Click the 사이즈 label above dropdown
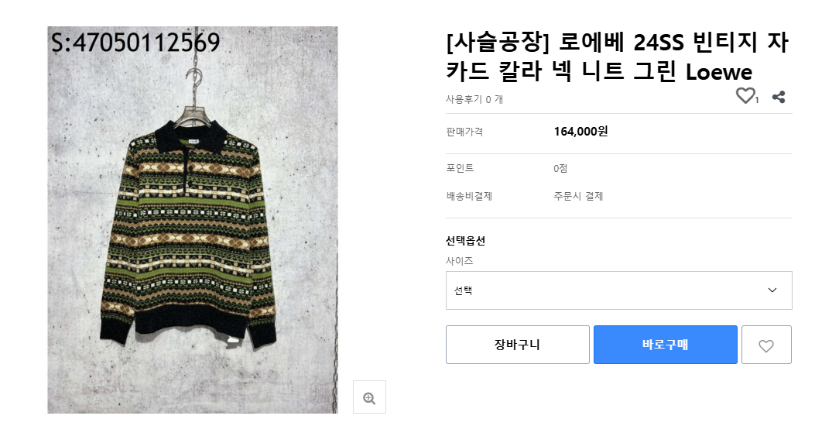Screen dimensions: 815x426 459,261
